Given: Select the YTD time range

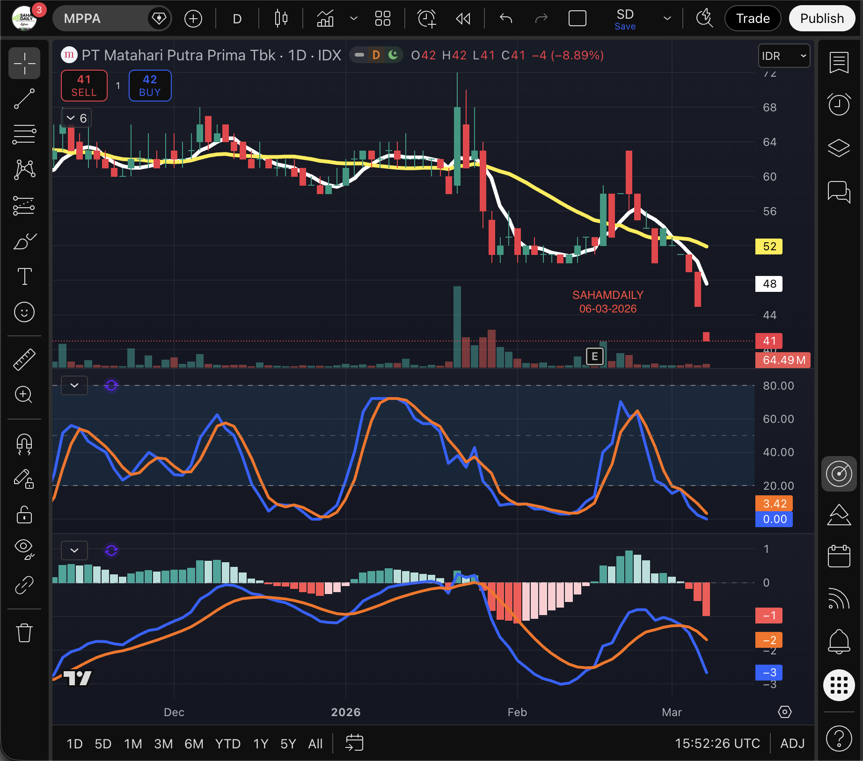Looking at the screenshot, I should (x=227, y=744).
